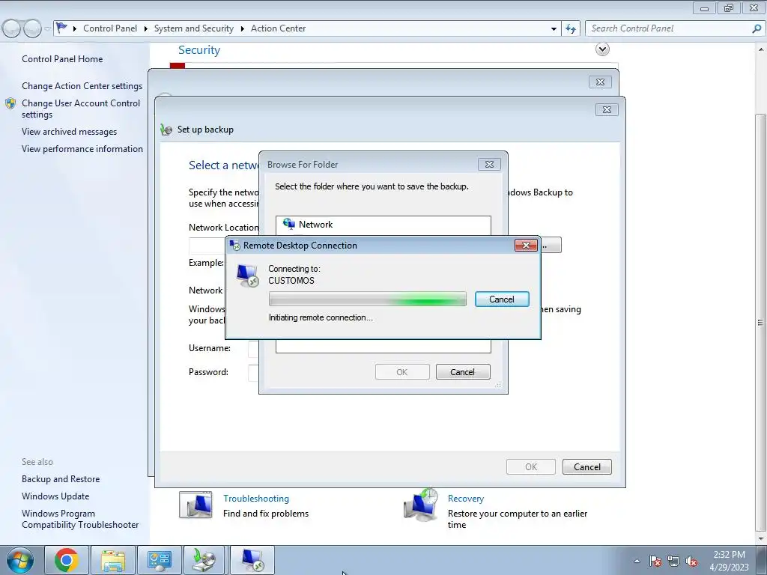Open Windows Update link
The image size is (767, 575).
[x=55, y=496]
